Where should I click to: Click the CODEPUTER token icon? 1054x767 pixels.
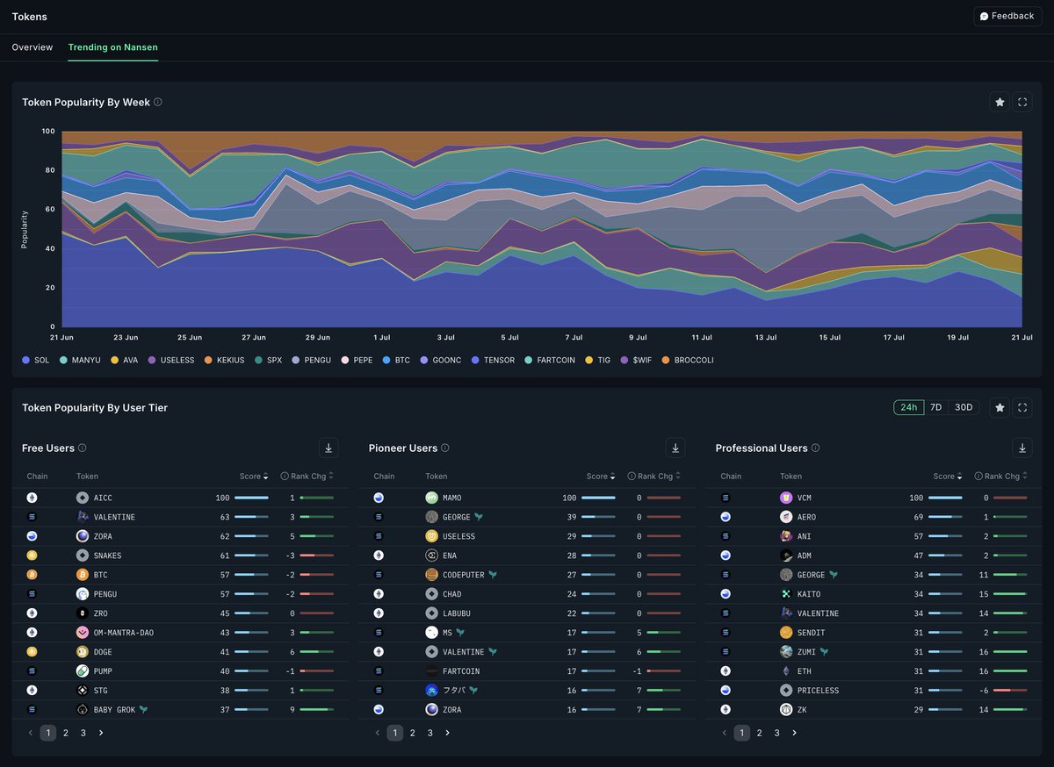[431, 575]
